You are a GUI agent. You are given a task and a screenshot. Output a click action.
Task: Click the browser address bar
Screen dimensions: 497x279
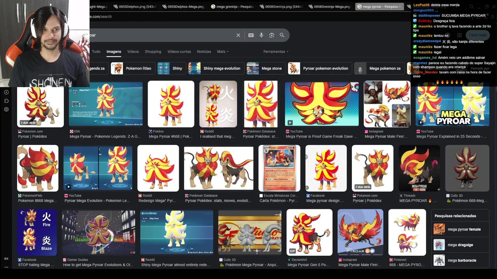(x=248, y=17)
